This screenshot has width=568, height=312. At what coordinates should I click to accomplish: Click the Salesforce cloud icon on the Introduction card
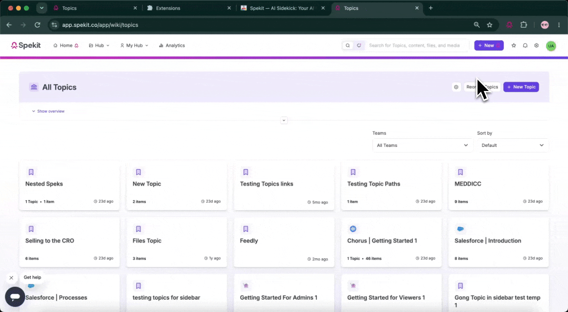point(460,229)
